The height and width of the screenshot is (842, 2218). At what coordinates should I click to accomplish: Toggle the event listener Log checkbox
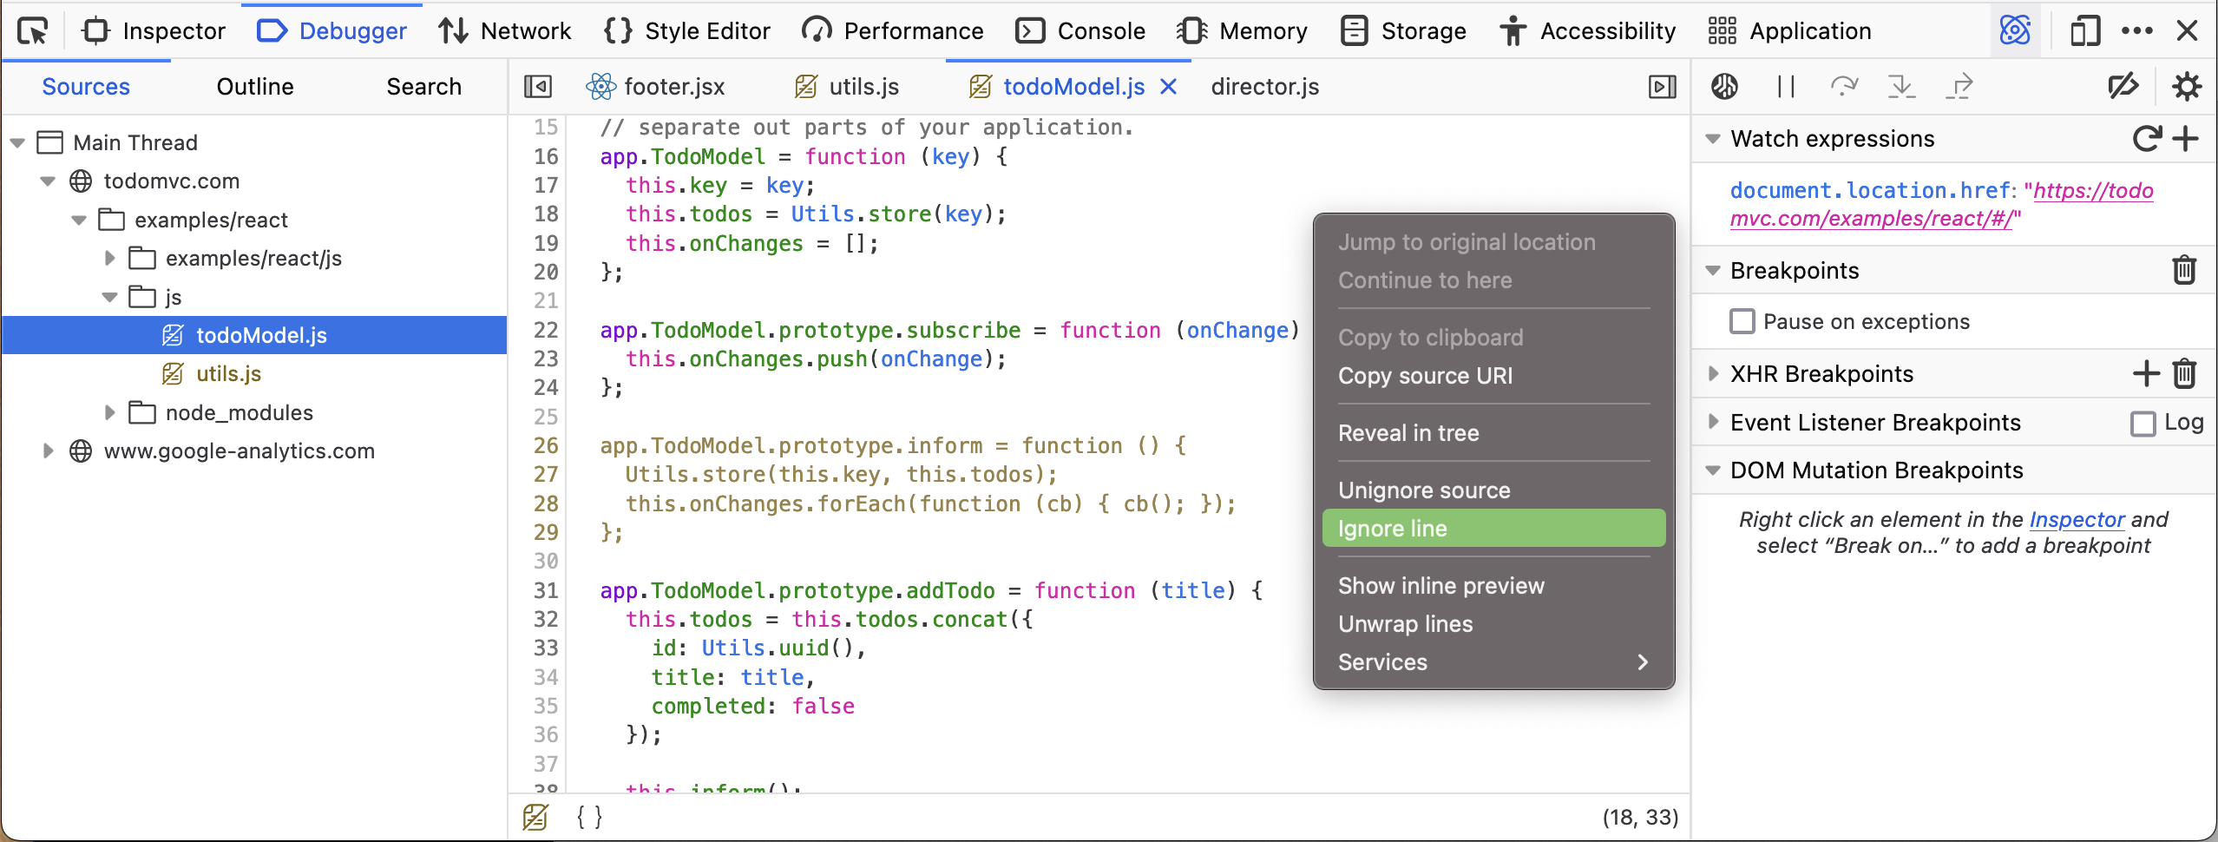2143,424
